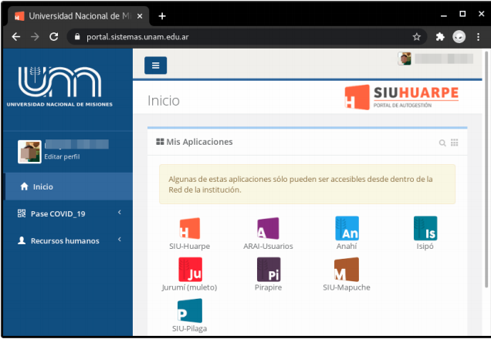Viewport: 491px width, 339px height.
Task: Click the QR code icon beside Pase COVID_19
Action: tap(22, 213)
